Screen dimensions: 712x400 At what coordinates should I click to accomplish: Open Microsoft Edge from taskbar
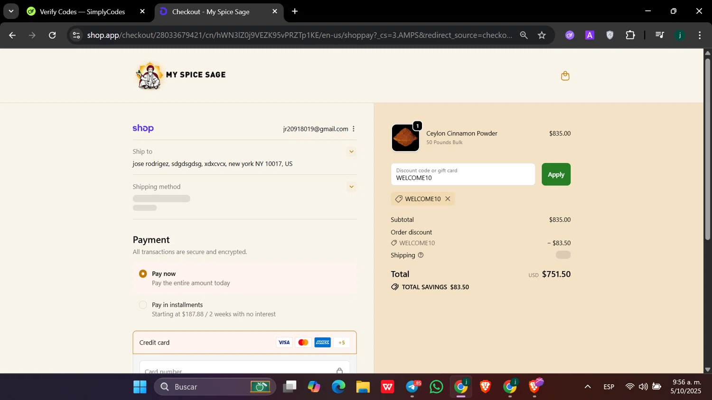[x=338, y=387]
